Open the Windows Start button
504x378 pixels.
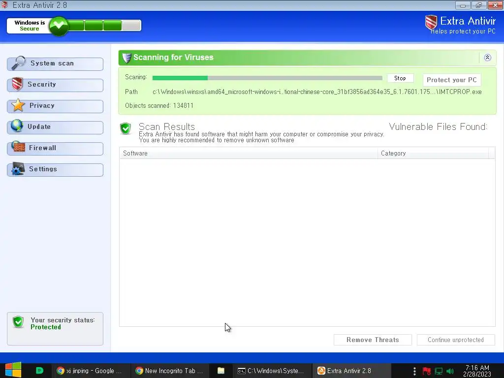coord(13,370)
